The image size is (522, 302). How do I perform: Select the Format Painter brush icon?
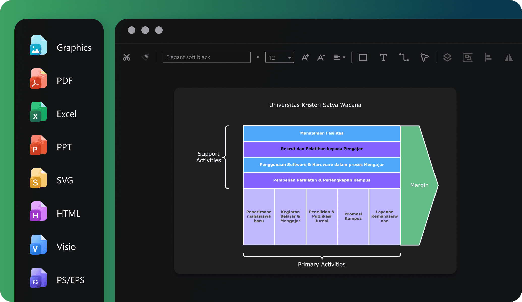(145, 57)
